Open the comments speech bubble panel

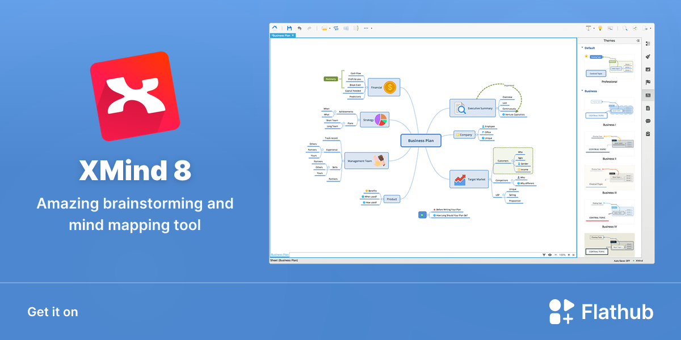click(x=648, y=121)
